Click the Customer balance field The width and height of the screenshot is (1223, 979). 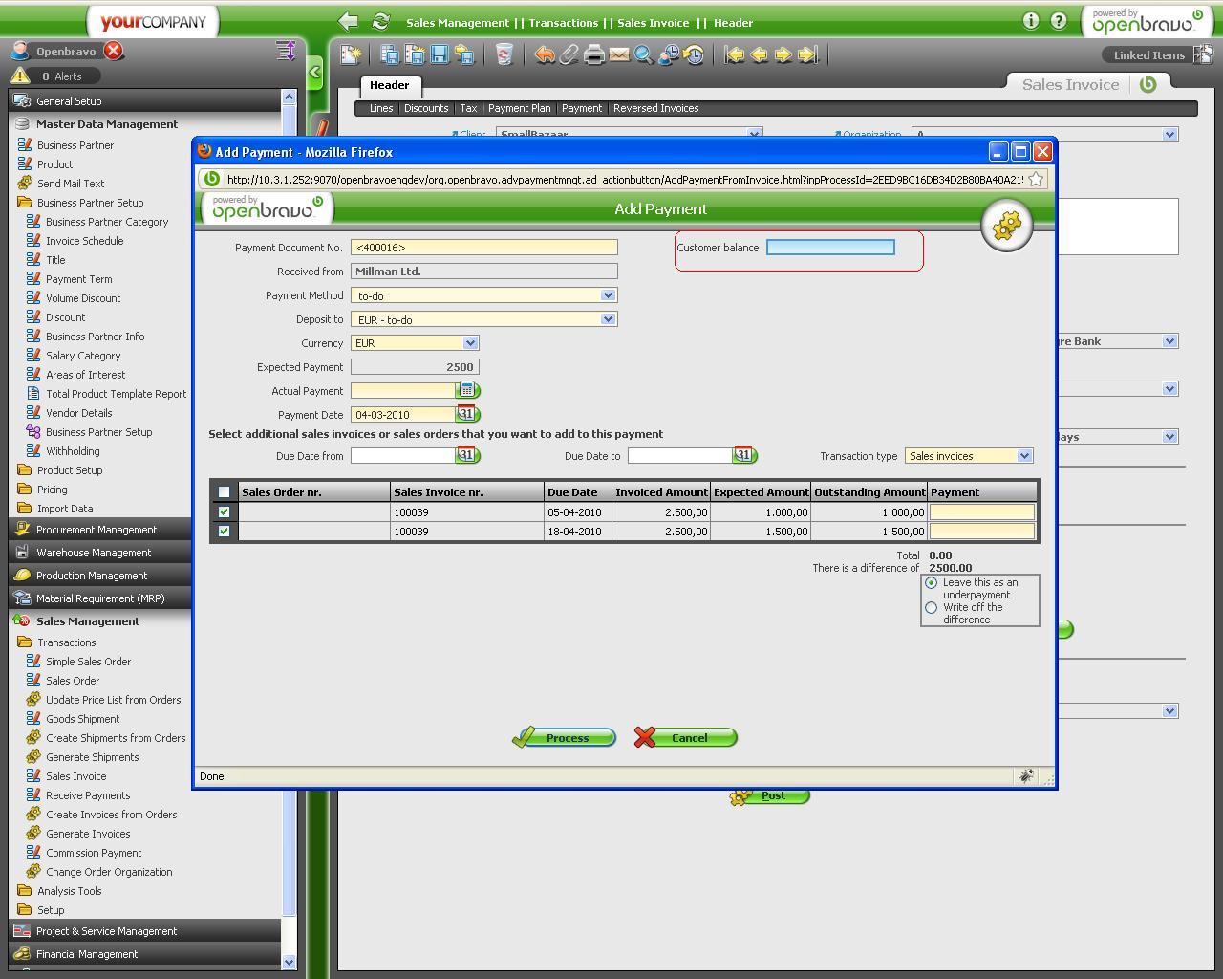click(830, 248)
